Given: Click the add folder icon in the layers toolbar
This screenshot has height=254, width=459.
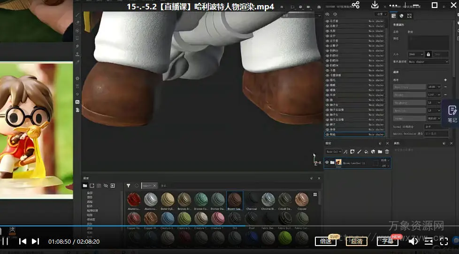Looking at the screenshot, I should (380, 152).
